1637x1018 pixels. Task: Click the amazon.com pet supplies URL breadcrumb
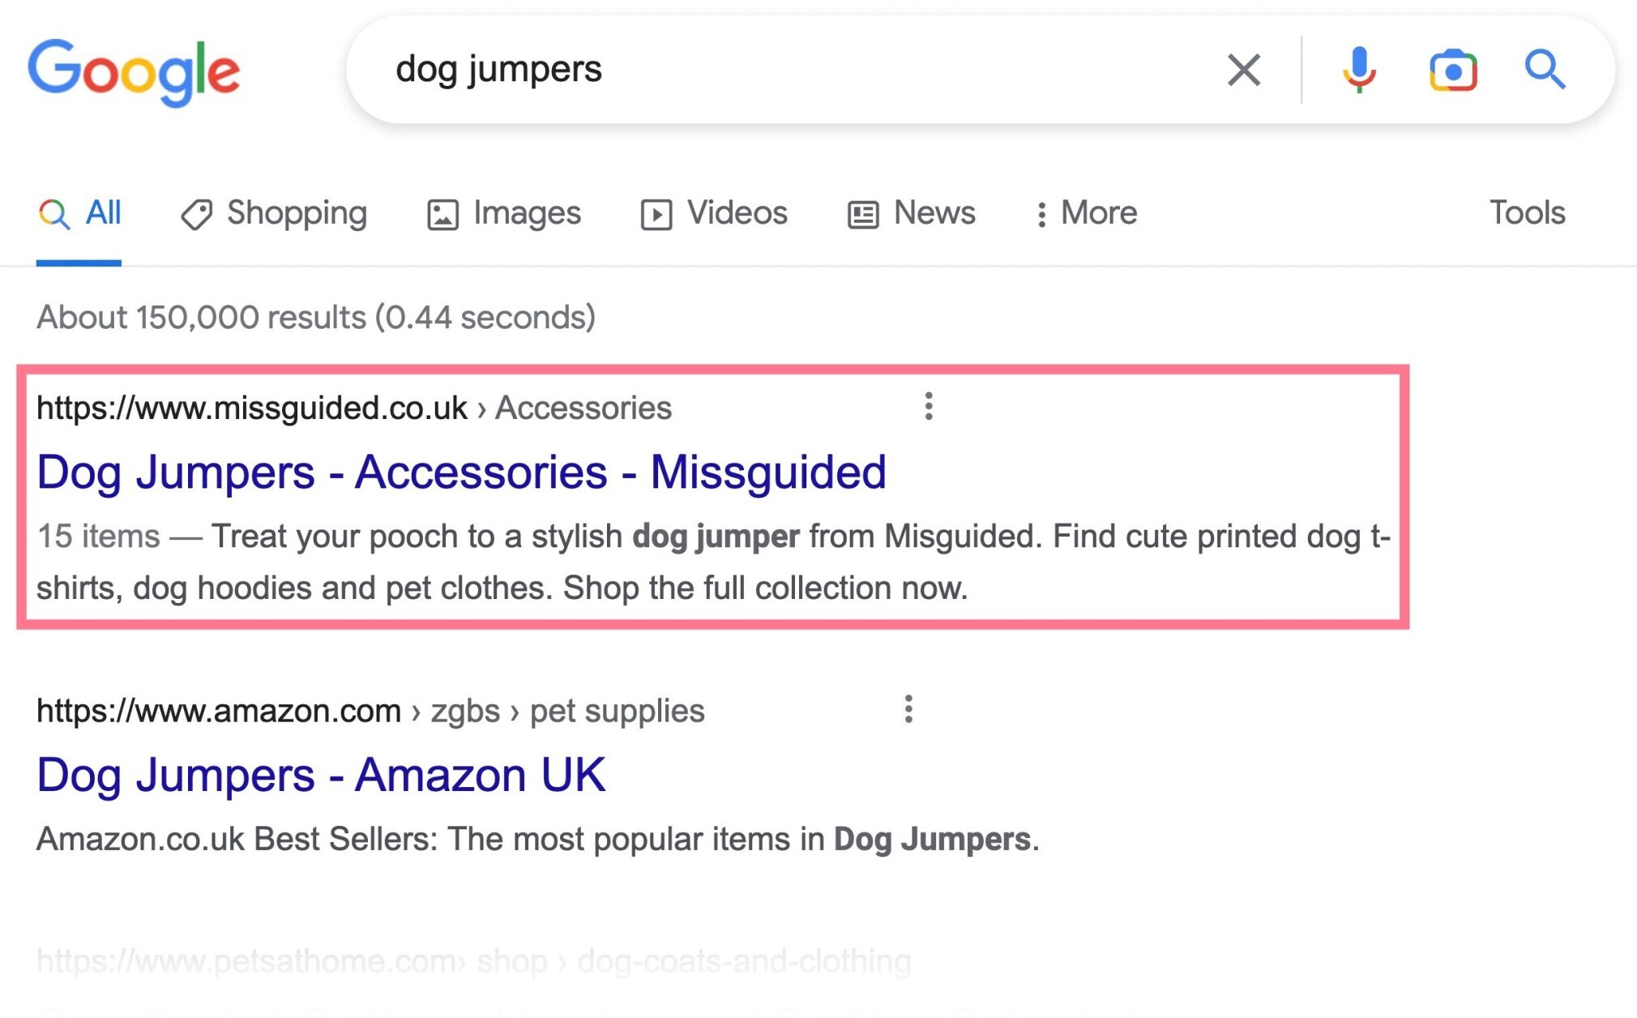tap(370, 711)
